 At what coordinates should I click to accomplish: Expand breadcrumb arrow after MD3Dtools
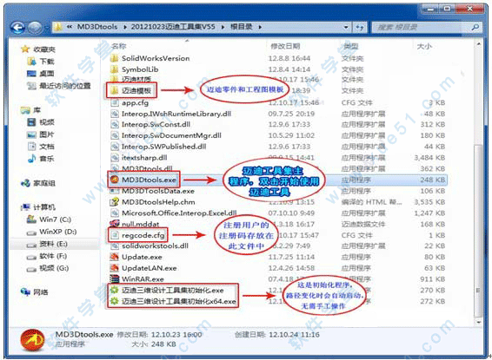[x=125, y=27]
